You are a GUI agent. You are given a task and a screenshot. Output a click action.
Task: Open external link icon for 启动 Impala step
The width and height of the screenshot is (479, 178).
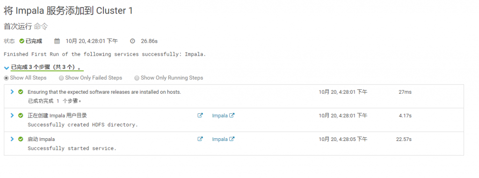tap(200, 139)
